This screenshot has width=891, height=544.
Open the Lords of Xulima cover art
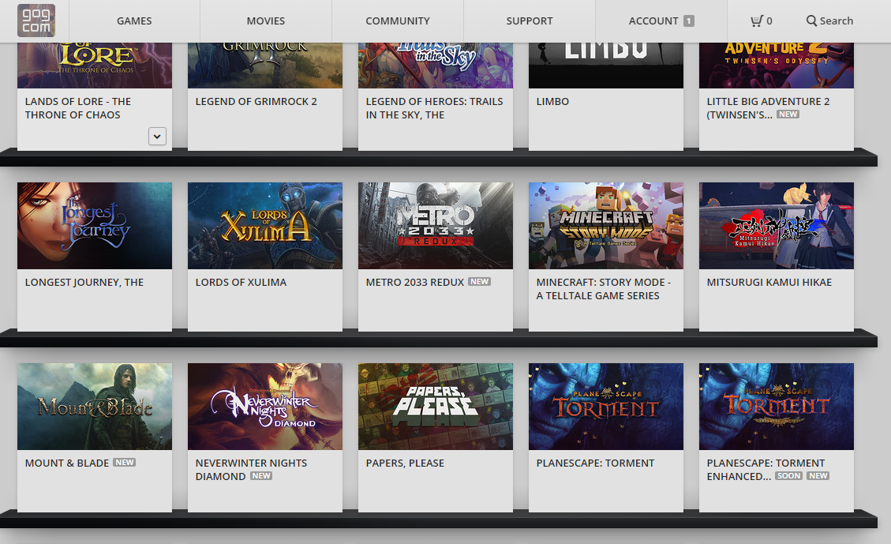coord(265,226)
